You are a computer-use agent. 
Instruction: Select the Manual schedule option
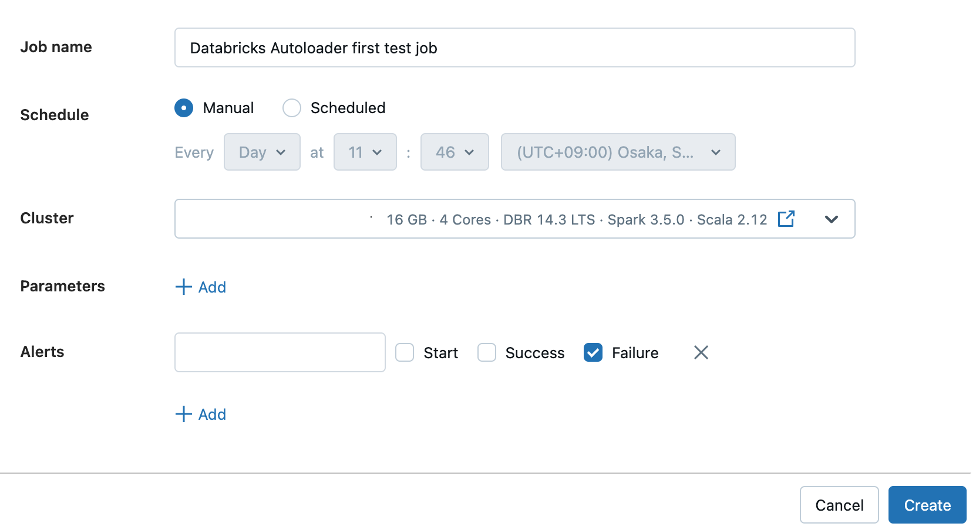click(x=183, y=108)
